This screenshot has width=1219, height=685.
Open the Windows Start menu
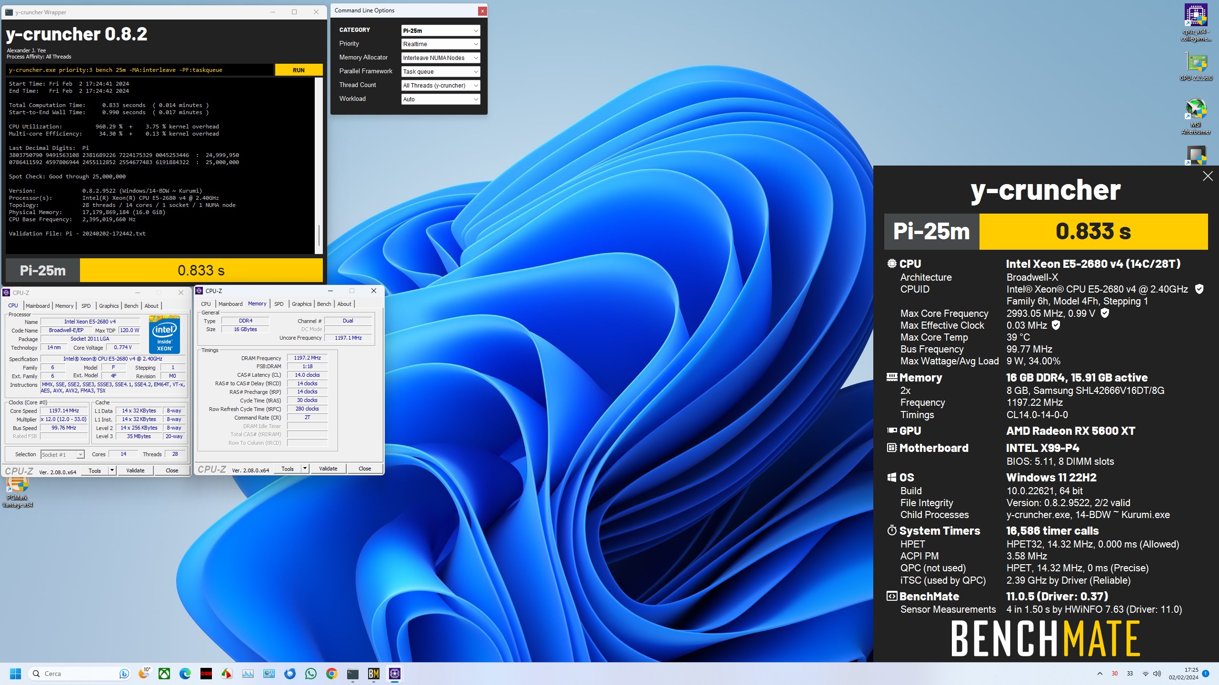[x=16, y=674]
